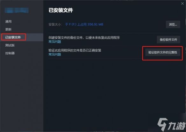Click the blue install size drive text
The height and width of the screenshot is (132, 186).
tap(84, 24)
